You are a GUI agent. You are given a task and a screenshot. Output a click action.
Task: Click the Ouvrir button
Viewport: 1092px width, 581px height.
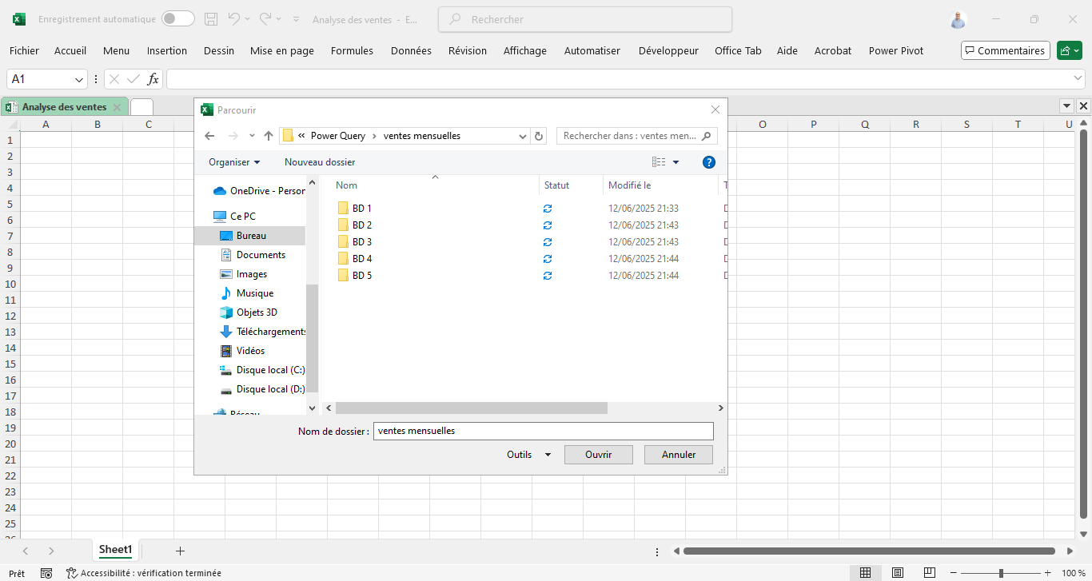pos(598,455)
